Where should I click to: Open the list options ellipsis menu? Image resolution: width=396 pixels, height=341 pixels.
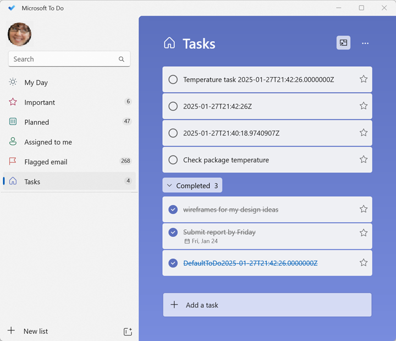point(365,44)
